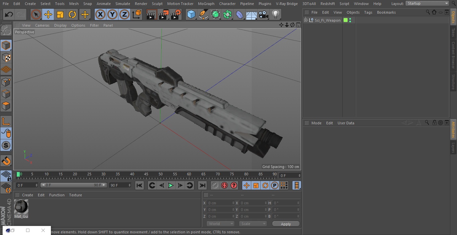Open the Simulate menu
457x235 pixels.
pos(123,3)
